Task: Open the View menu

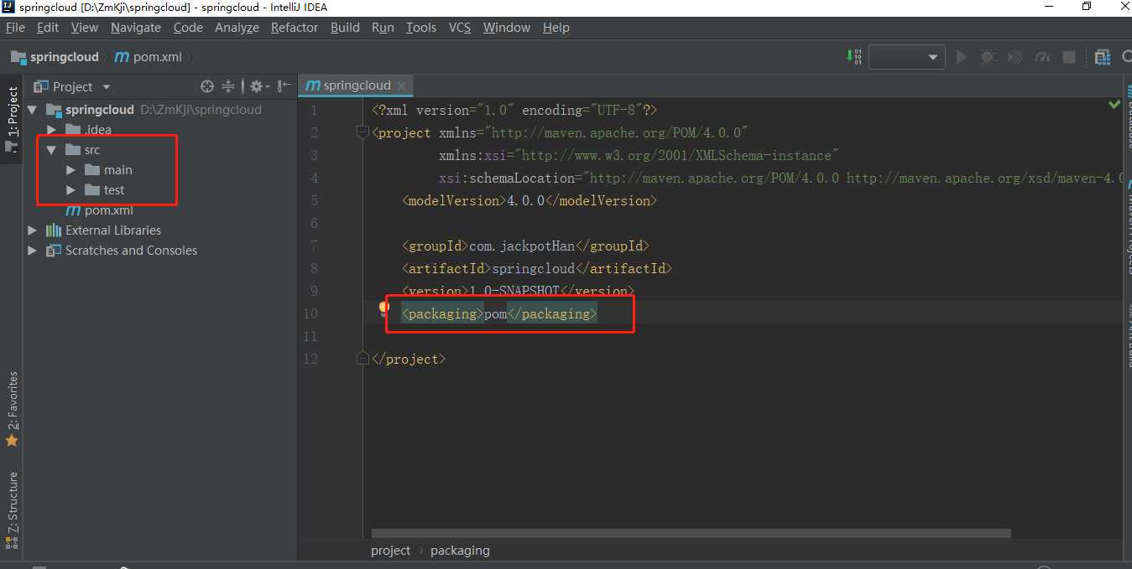Action: tap(84, 28)
